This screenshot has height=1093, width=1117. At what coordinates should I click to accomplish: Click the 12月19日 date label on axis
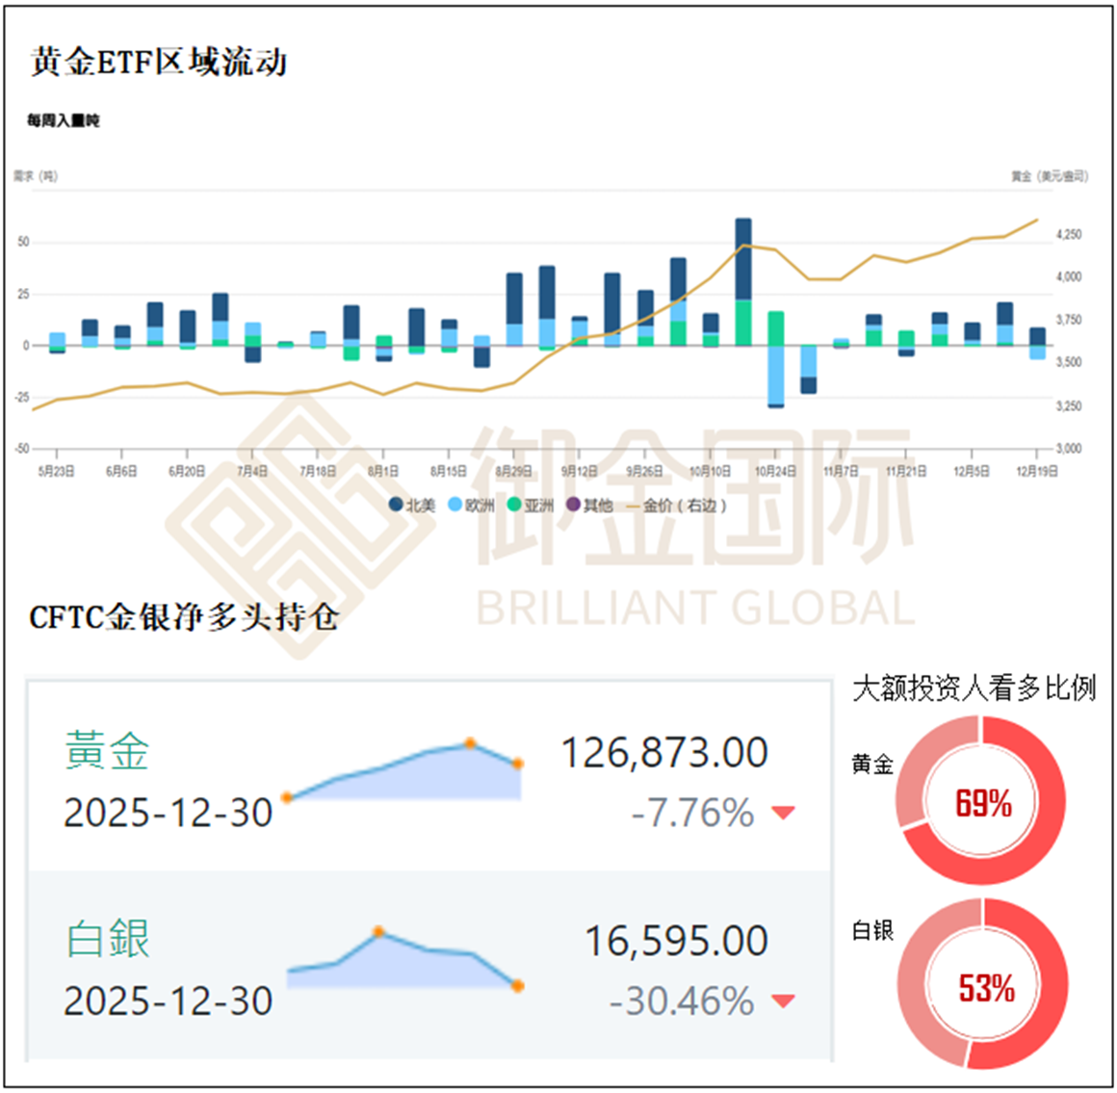[x=1036, y=471]
